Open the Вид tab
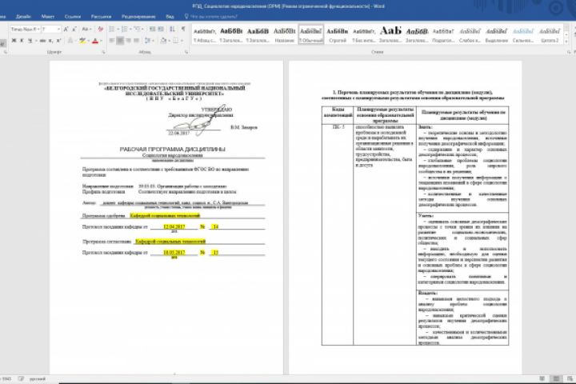Screen dimensions: 576x384 [170, 17]
